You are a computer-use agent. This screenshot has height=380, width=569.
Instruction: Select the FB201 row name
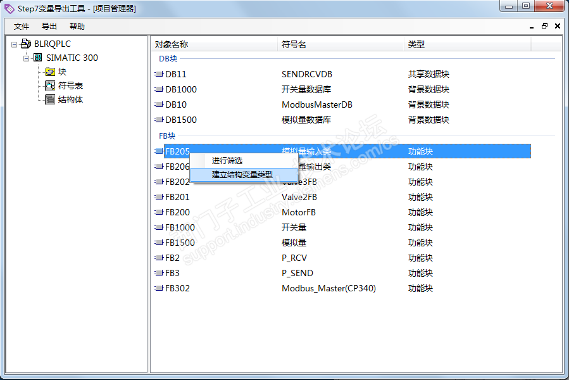point(177,197)
